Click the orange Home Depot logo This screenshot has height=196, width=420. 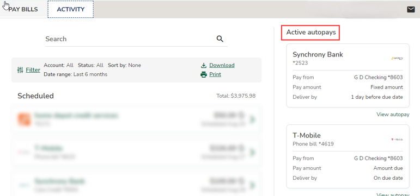point(24,119)
